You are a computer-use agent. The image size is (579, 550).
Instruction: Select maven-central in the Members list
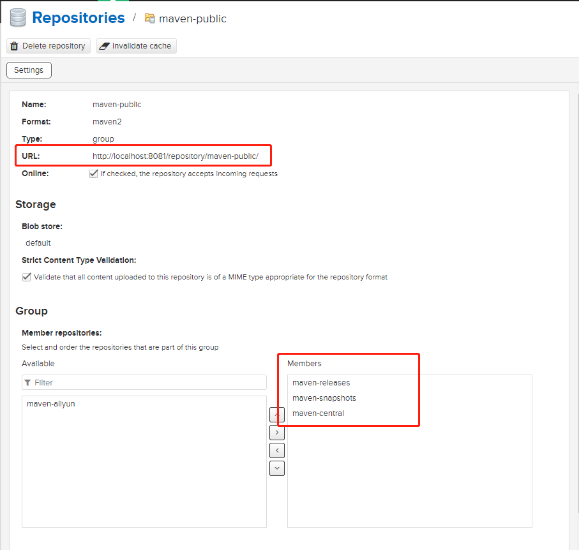coord(318,413)
